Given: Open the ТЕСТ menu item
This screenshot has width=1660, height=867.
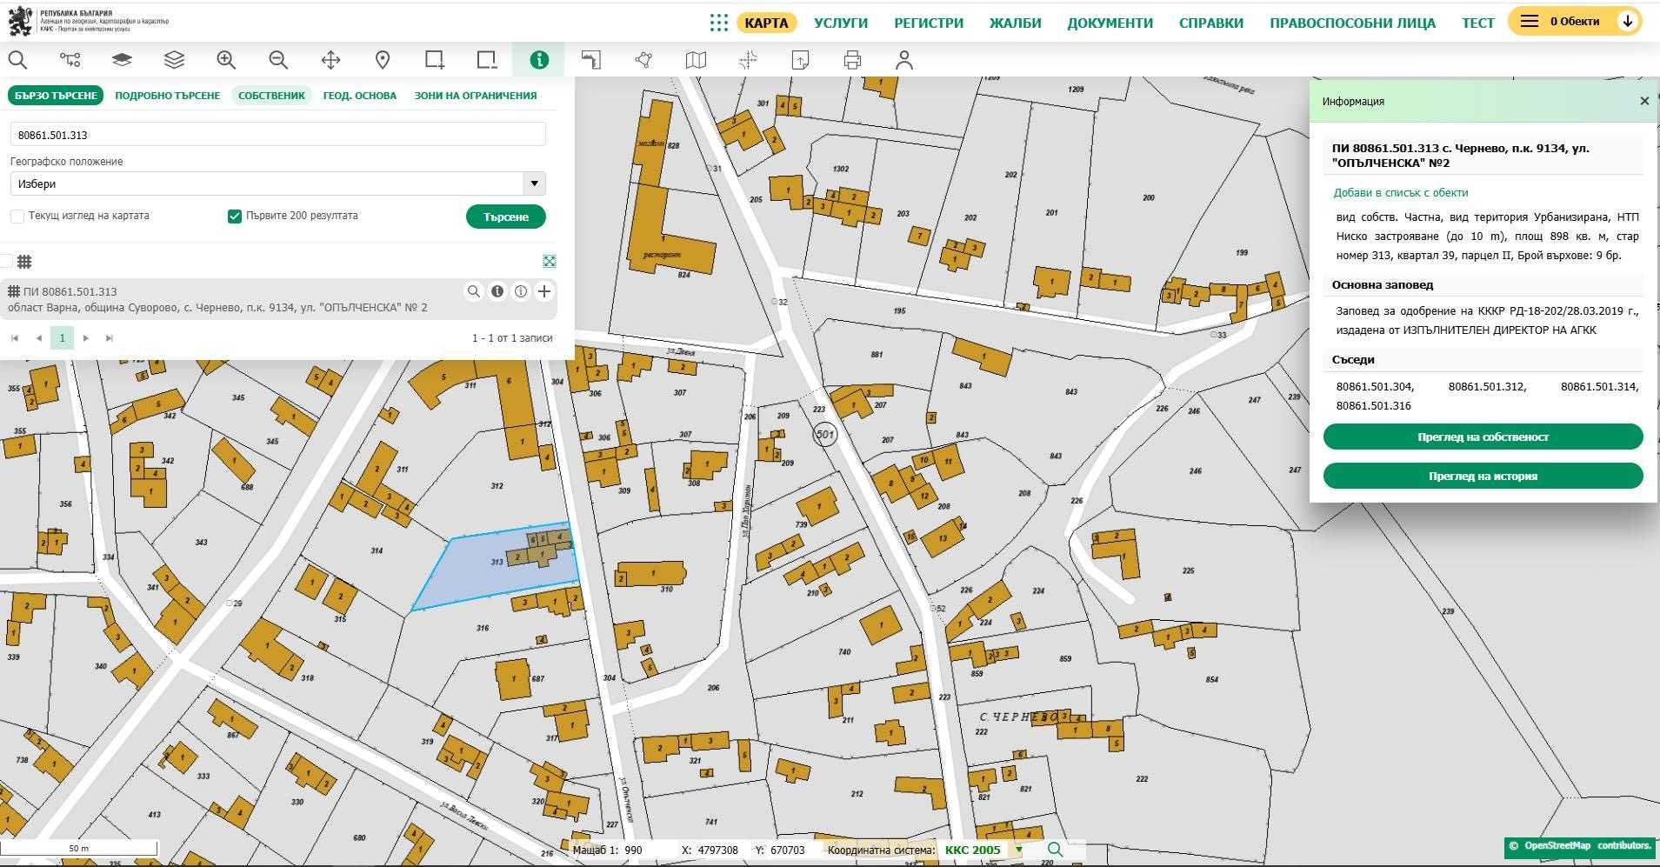Looking at the screenshot, I should coord(1478,23).
